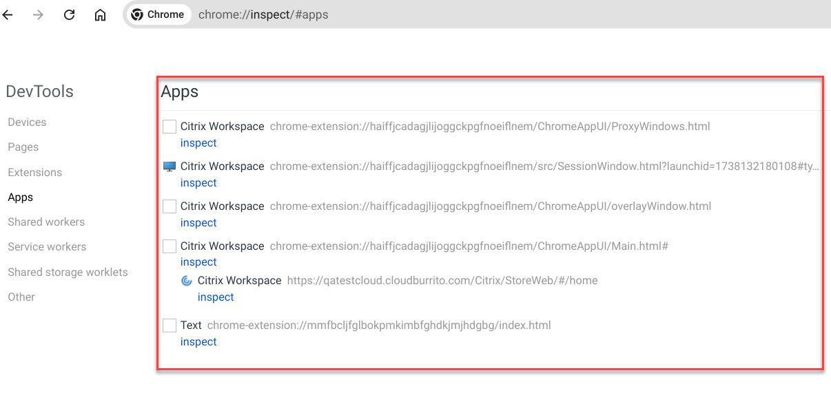Inspect the Citrix SessionWindow app
The width and height of the screenshot is (831, 395).
tap(198, 183)
